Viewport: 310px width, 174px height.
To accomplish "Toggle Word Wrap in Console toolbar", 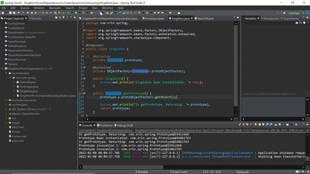I will click(263, 125).
